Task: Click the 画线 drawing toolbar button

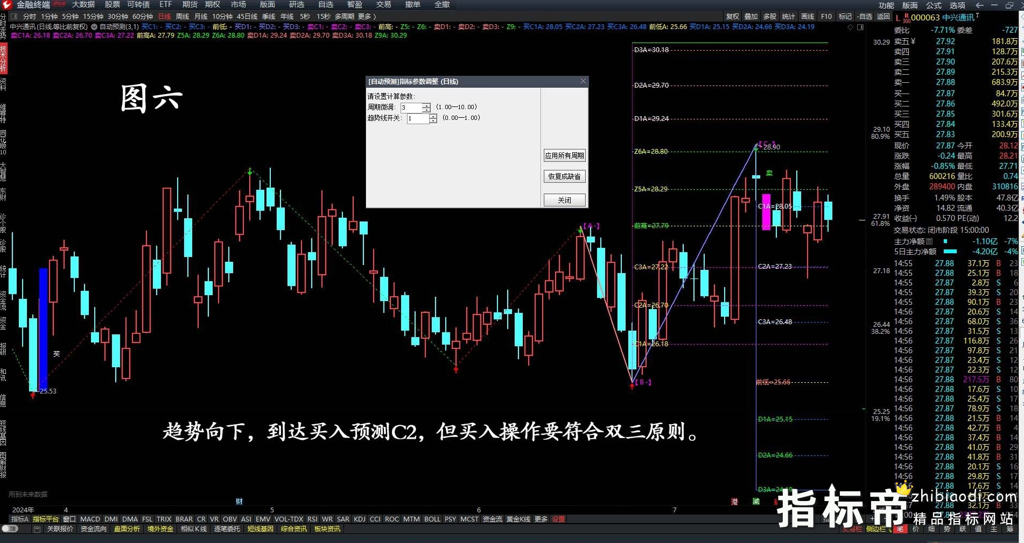Action: (808, 17)
